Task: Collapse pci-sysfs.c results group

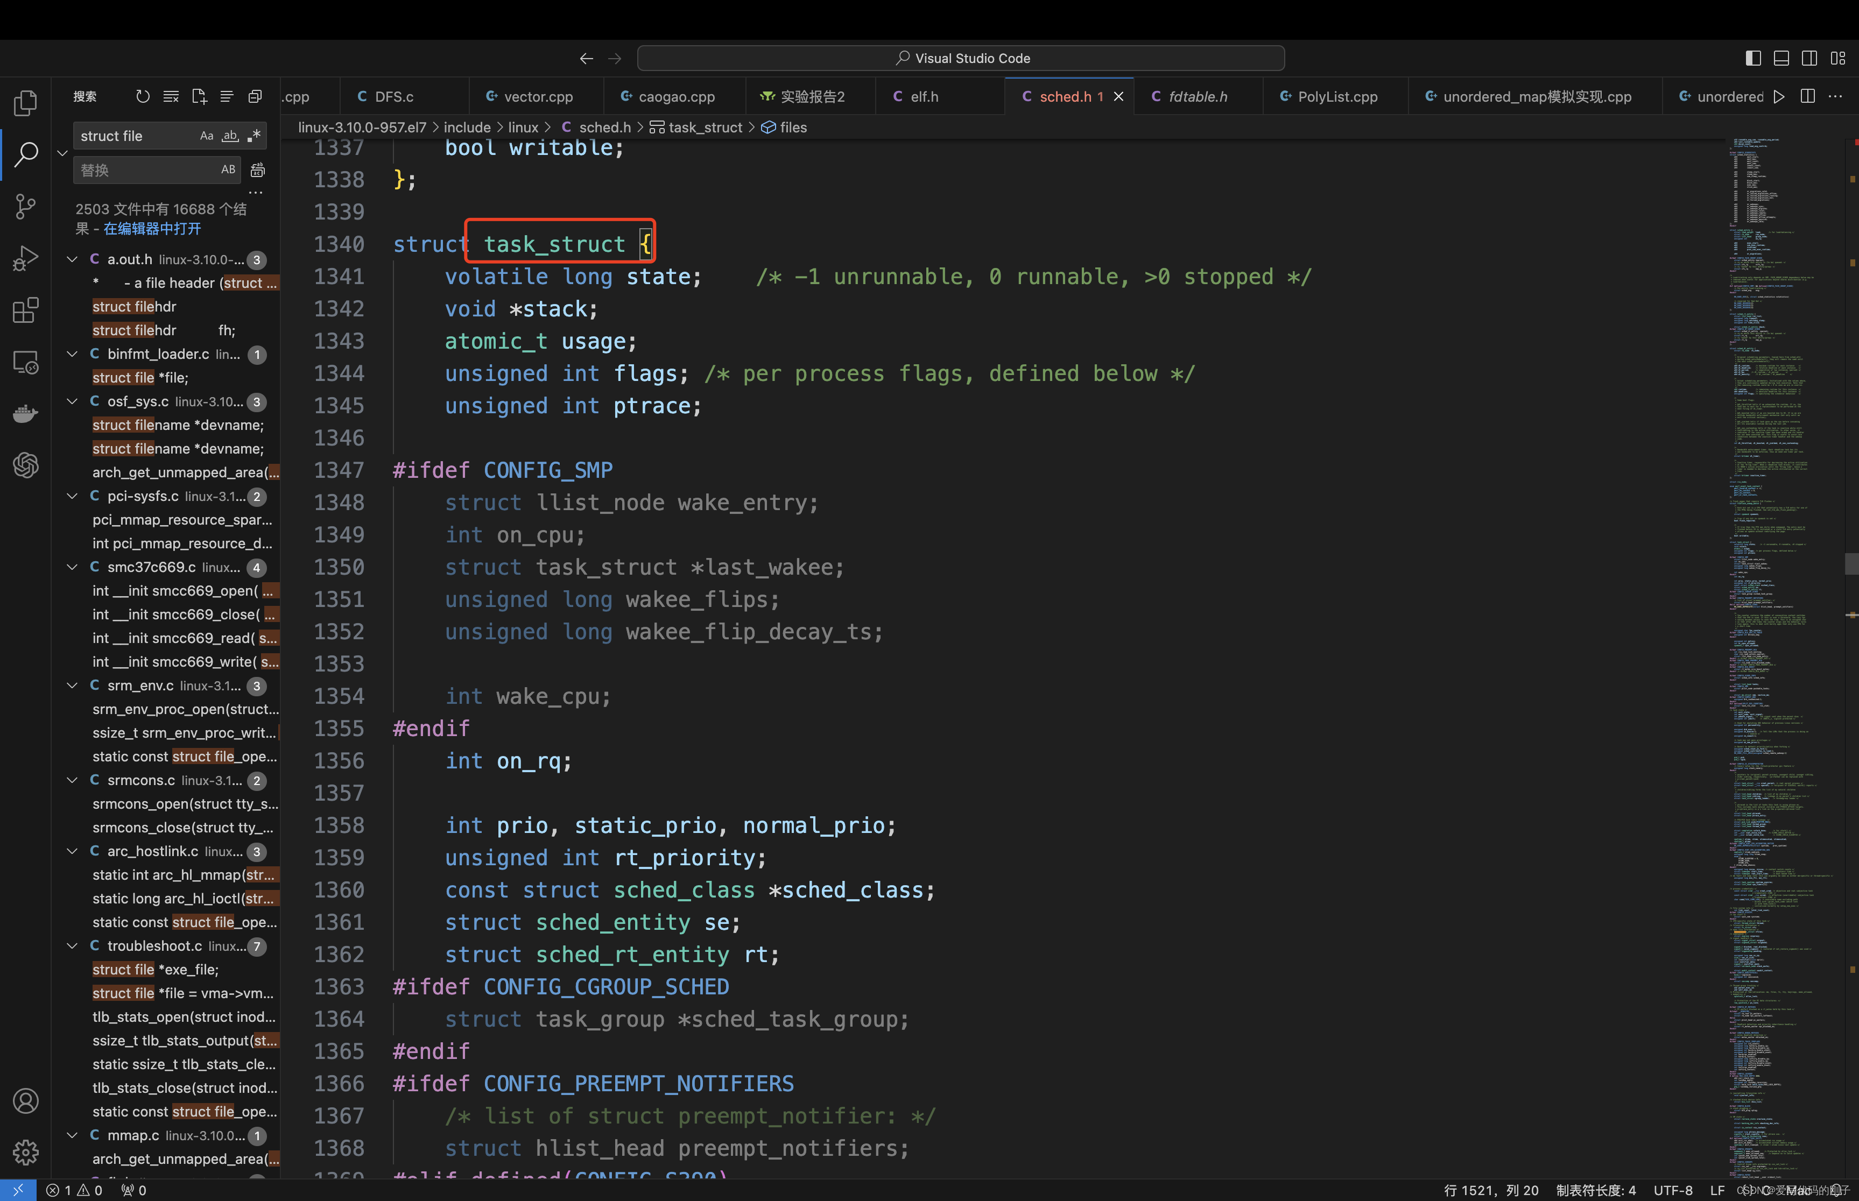Action: pos(73,496)
